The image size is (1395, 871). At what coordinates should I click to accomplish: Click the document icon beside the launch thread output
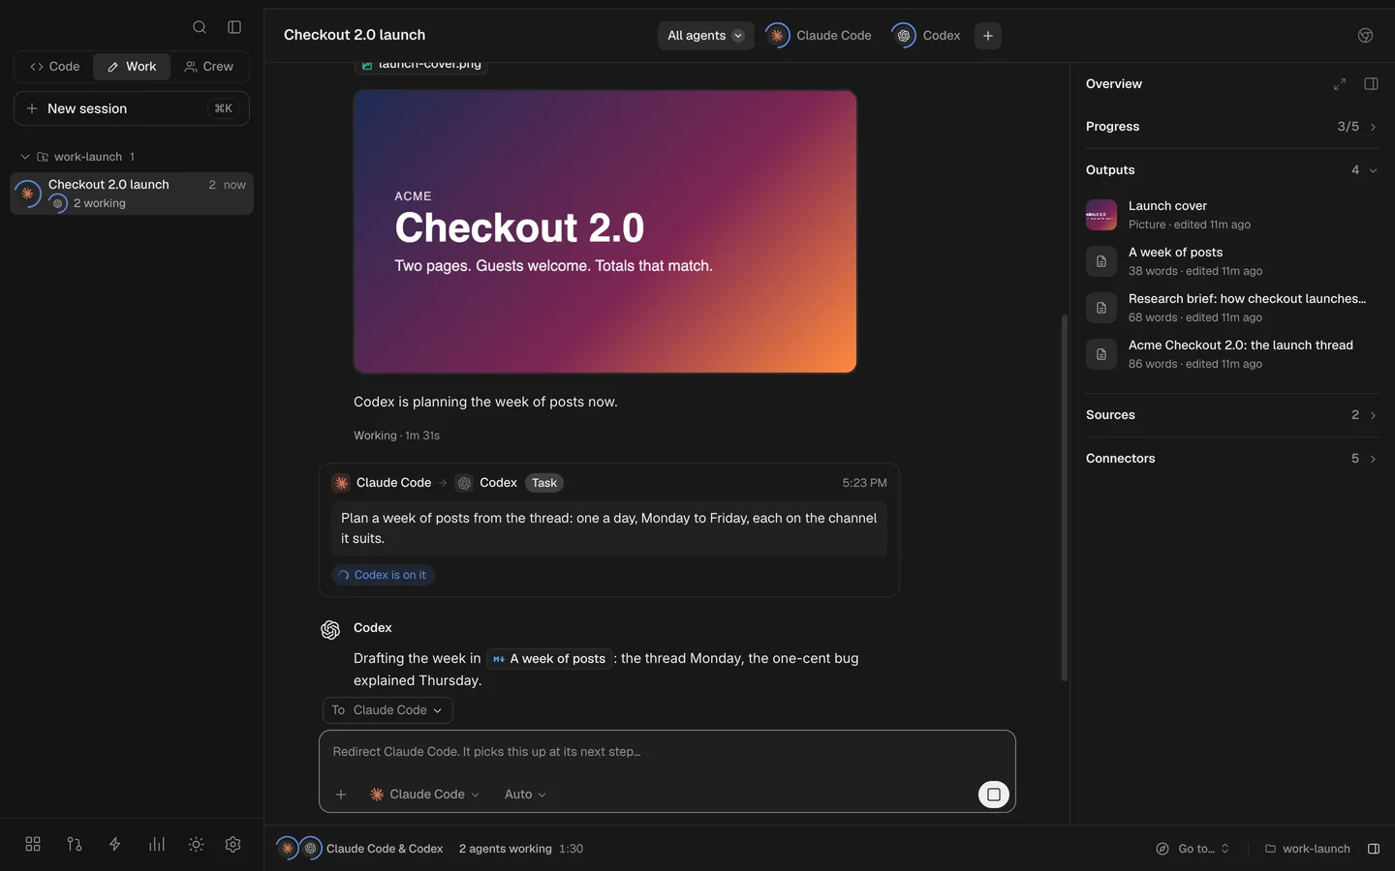click(x=1101, y=354)
